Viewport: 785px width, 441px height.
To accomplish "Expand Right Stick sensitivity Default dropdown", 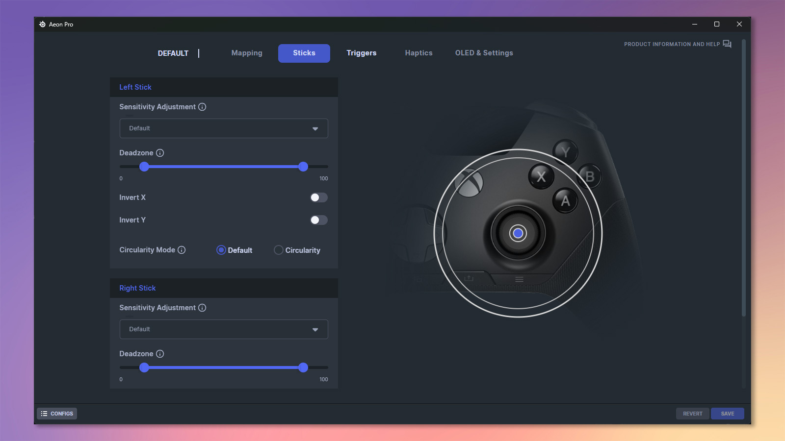I will coord(224,329).
